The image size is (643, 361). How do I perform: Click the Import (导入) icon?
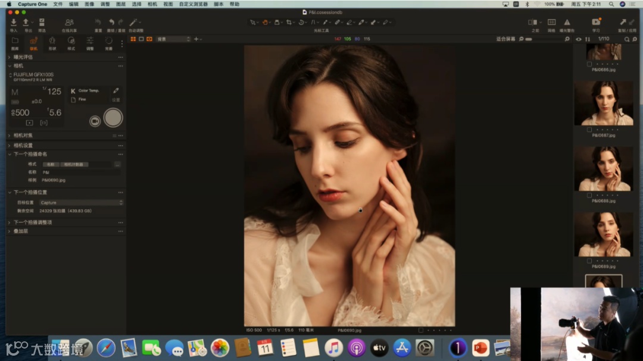point(14,23)
